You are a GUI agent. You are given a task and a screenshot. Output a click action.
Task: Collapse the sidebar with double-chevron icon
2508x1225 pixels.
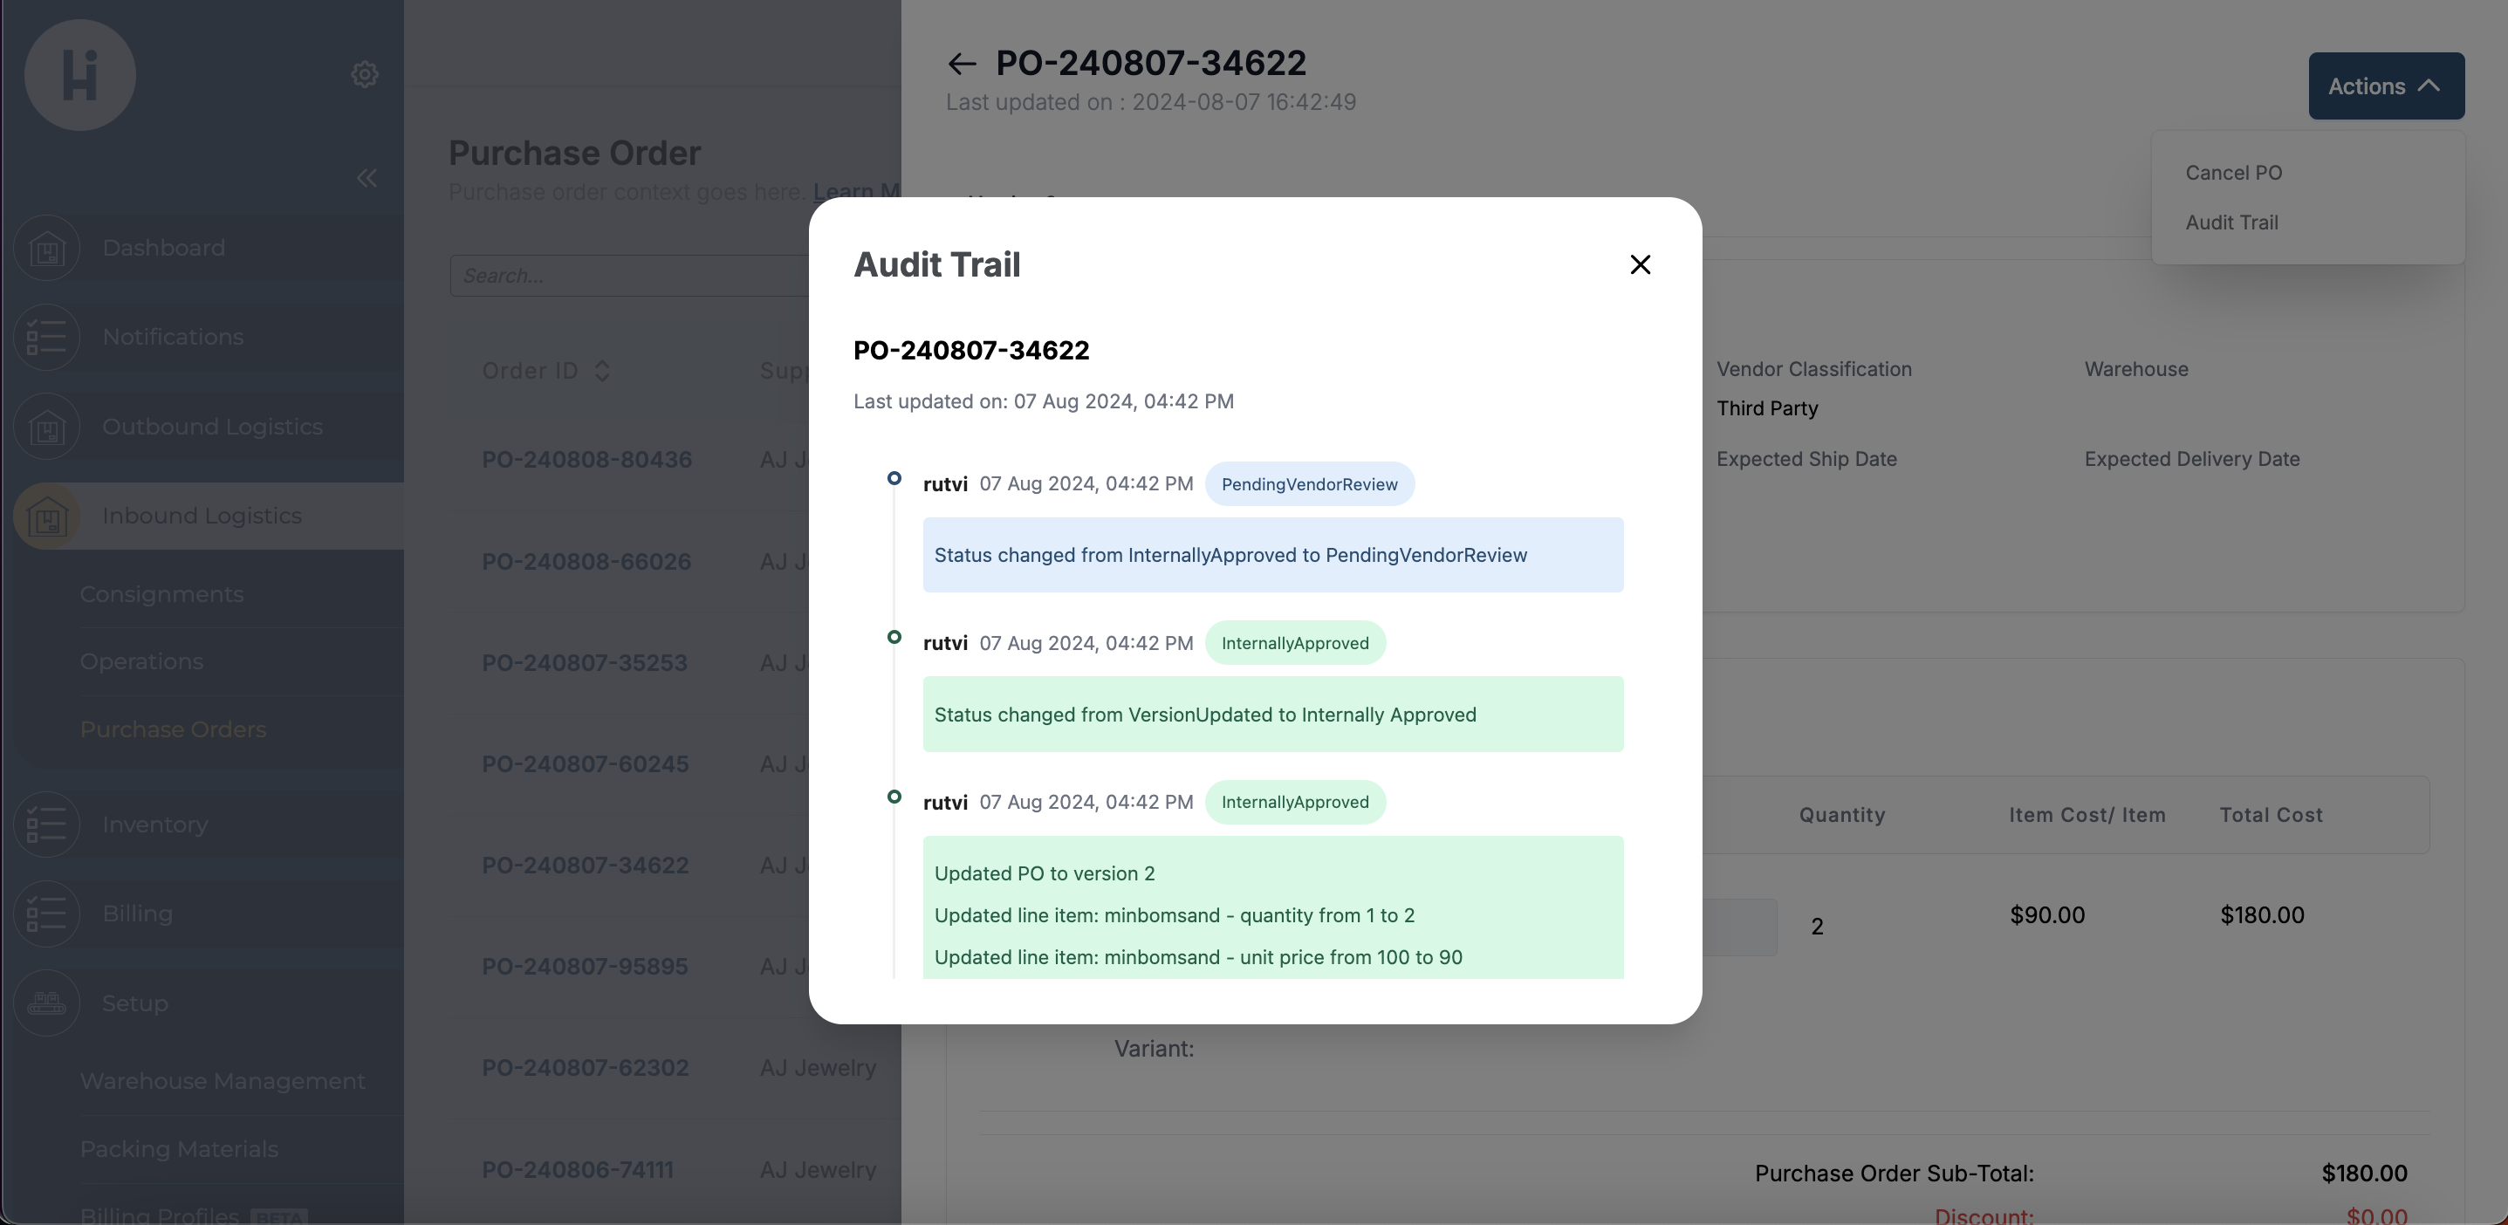366,178
